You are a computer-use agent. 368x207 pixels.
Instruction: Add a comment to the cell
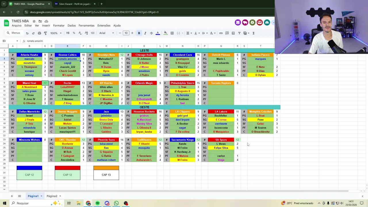pos(227,33)
